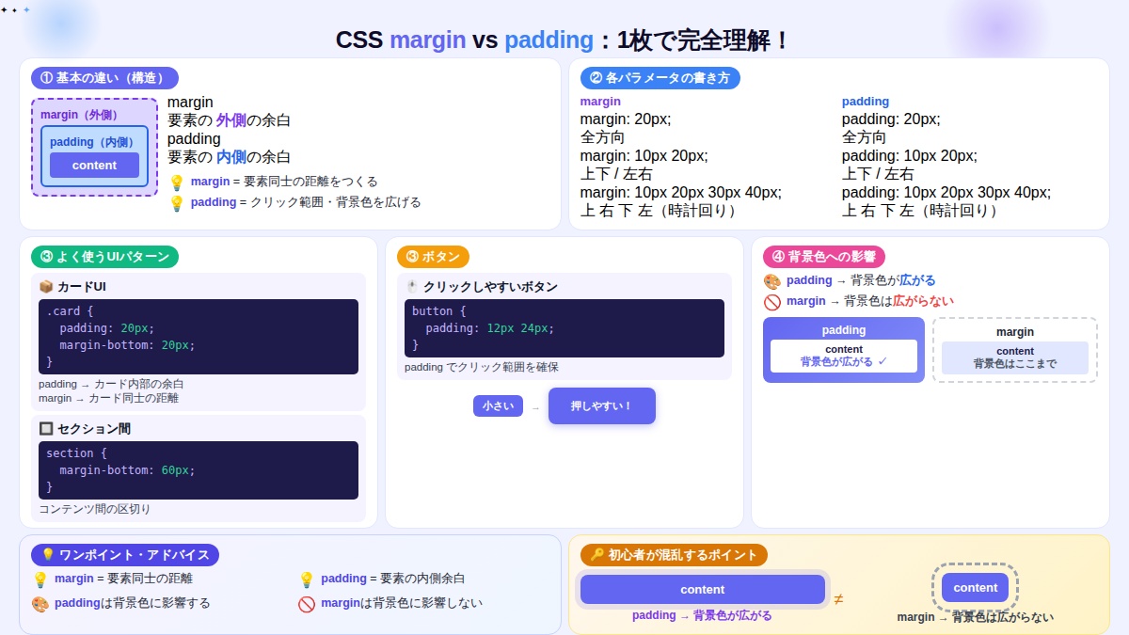
Task: Click the package icon in the カードUI header
Action: point(45,285)
